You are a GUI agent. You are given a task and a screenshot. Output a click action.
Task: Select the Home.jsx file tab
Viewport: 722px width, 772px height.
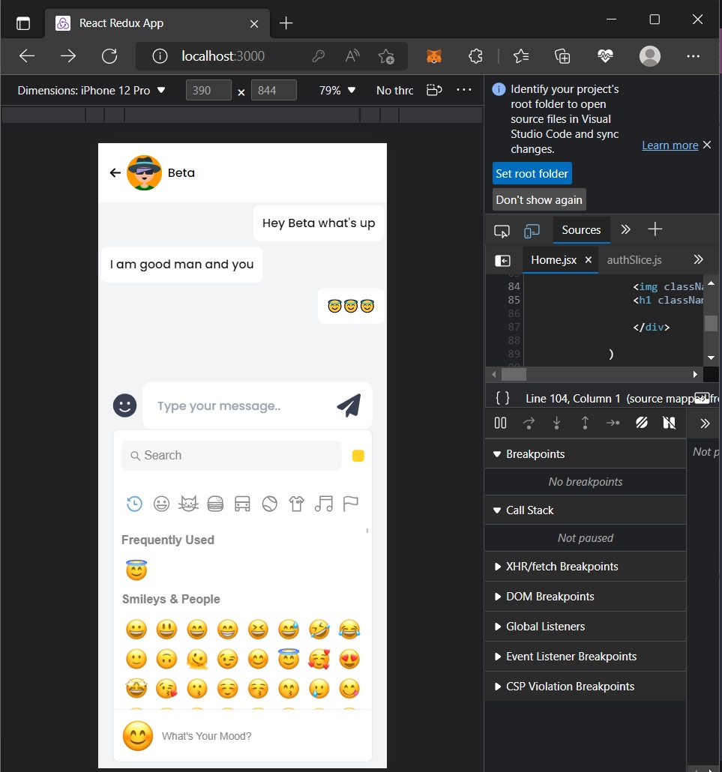(x=553, y=260)
